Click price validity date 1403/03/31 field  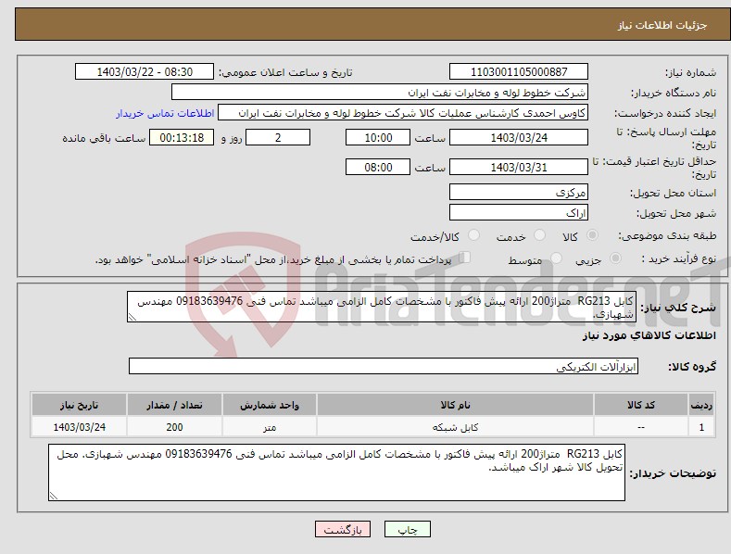pos(519,167)
